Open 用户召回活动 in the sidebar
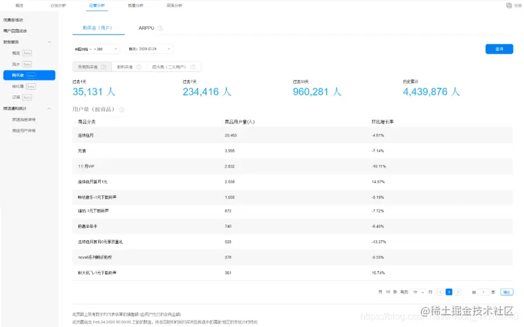This screenshot has width=524, height=327. pyautogui.click(x=15, y=31)
